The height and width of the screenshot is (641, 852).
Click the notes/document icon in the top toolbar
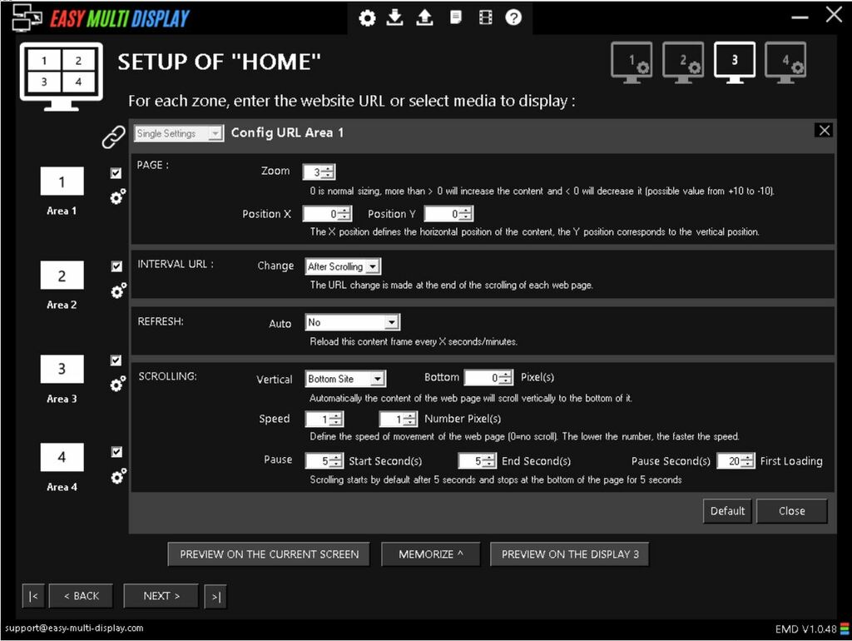point(454,17)
